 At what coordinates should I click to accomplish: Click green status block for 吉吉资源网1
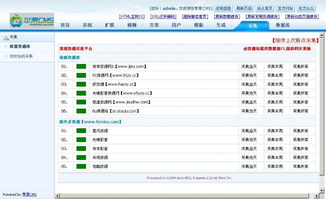click(81, 66)
